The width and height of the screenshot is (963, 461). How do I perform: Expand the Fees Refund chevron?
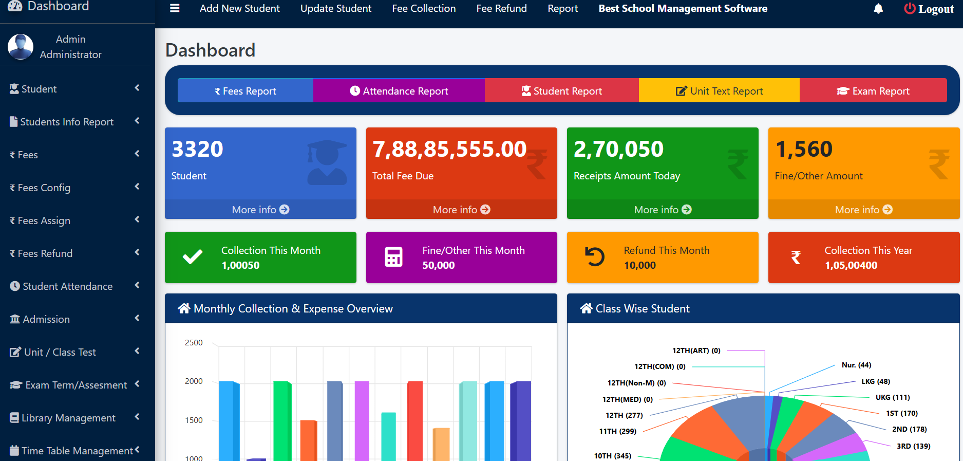(x=137, y=252)
